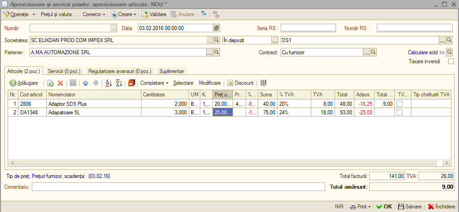Tick TVA checkbox in Adaptor SDS Plus row
Screen dimensions: 459x212
(x=399, y=104)
